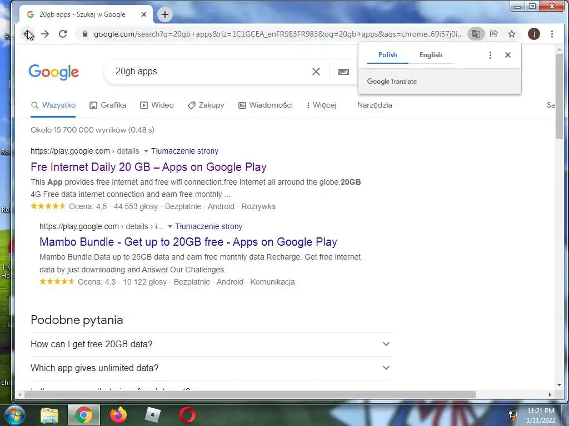Click the scroll-down arrow of vertical scrollbar
Image resolution: width=569 pixels, height=426 pixels.
(559, 385)
